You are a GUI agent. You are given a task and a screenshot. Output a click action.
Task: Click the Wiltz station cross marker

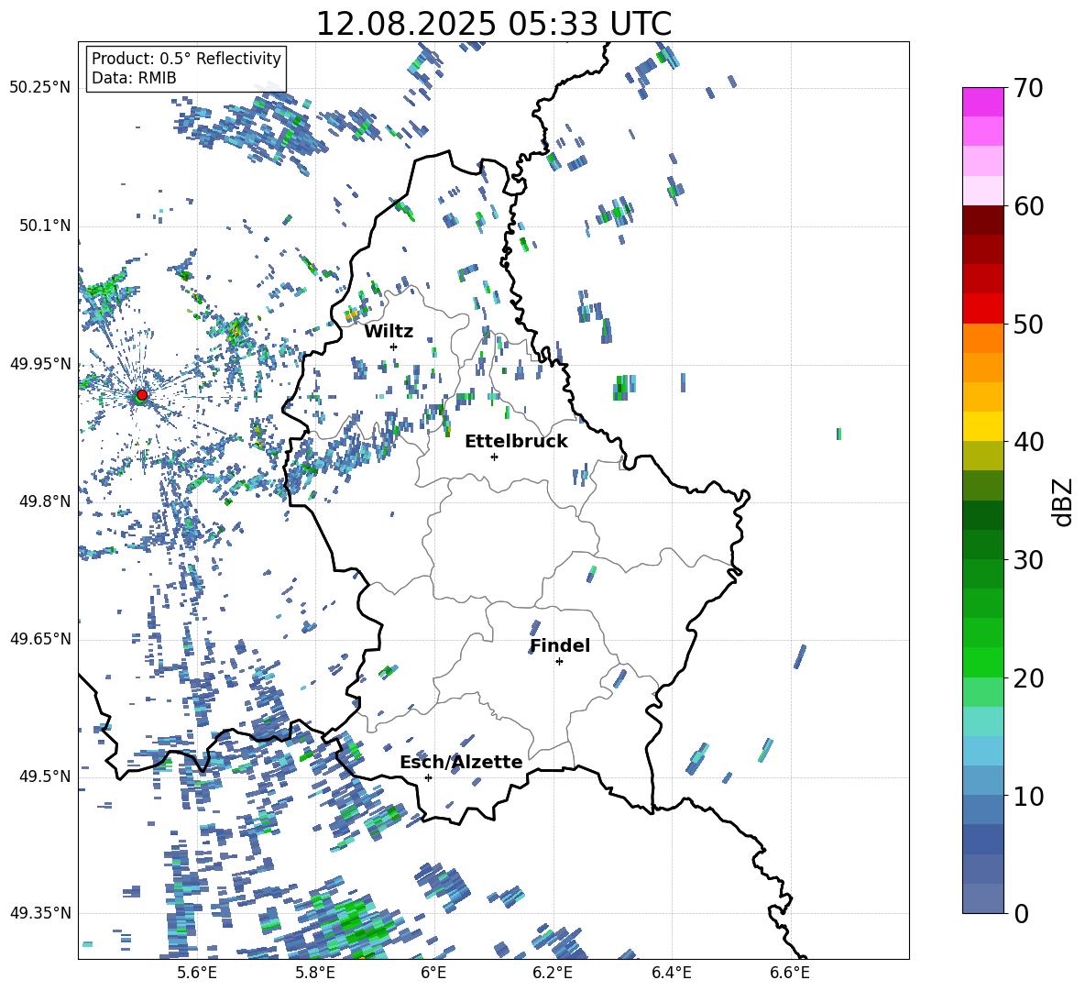coord(394,347)
